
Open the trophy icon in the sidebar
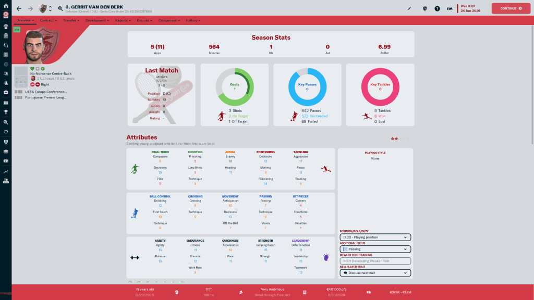coord(5,111)
